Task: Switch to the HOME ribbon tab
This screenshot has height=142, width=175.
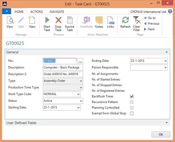Action: 19,12
